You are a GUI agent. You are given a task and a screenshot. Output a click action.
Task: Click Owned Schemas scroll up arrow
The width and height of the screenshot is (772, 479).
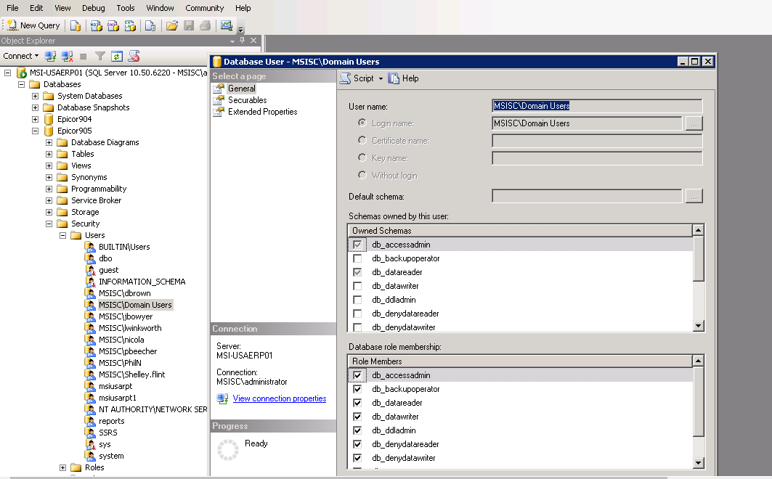tap(698, 229)
